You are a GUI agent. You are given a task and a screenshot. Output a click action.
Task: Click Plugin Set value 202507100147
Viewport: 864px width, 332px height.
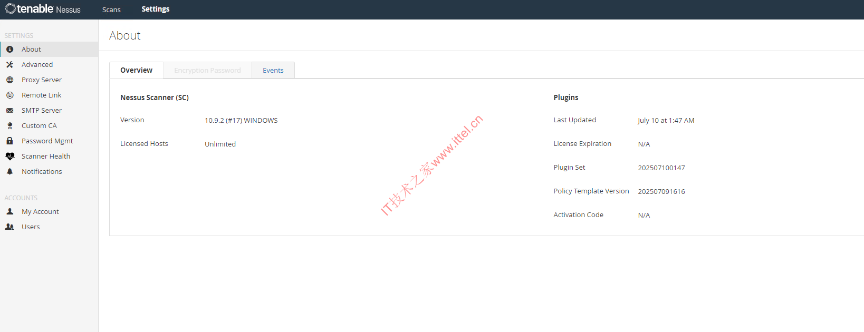click(661, 168)
